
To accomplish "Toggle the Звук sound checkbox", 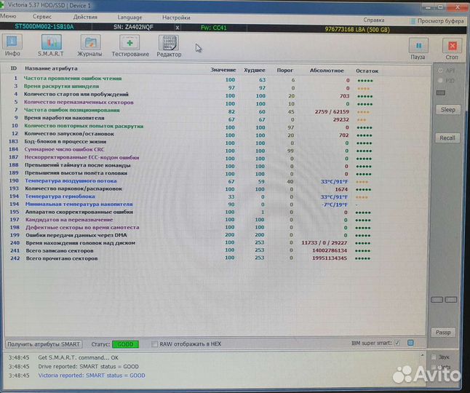I will [434, 357].
